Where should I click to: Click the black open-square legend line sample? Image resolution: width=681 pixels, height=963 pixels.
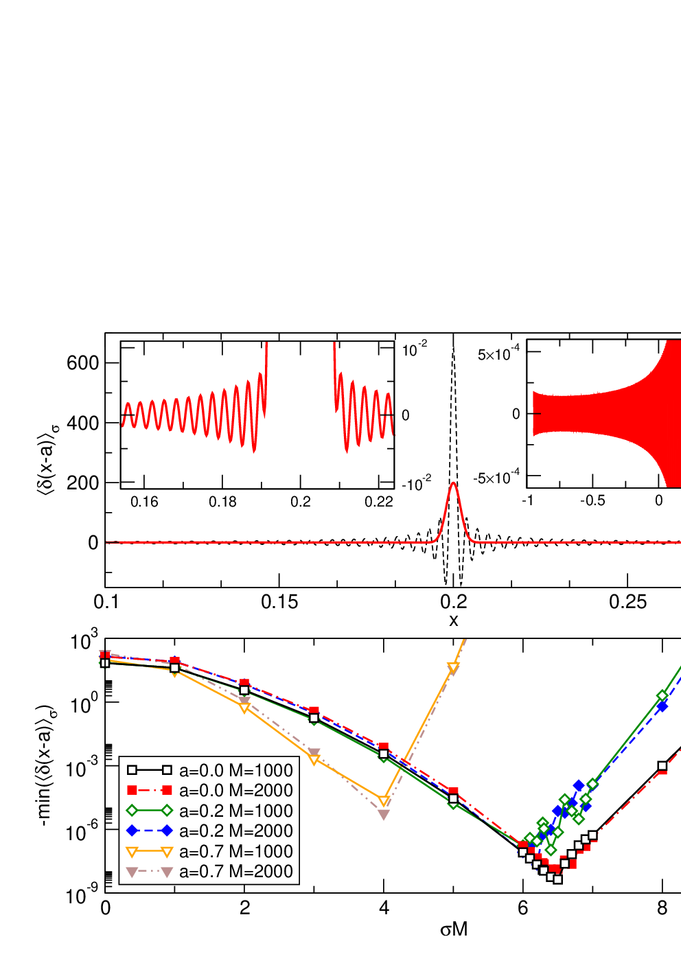click(150, 770)
